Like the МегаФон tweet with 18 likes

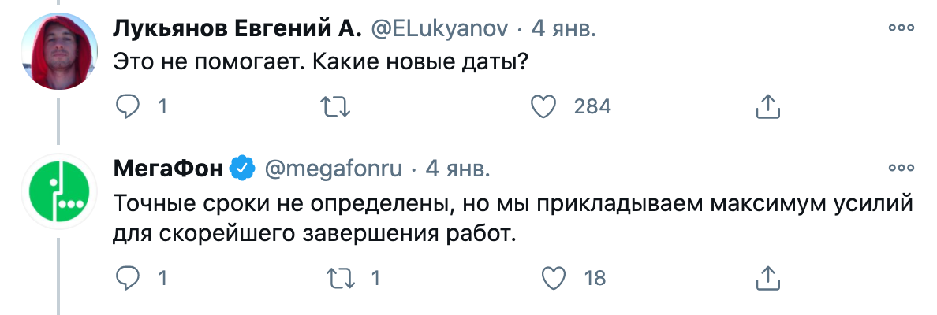(556, 277)
